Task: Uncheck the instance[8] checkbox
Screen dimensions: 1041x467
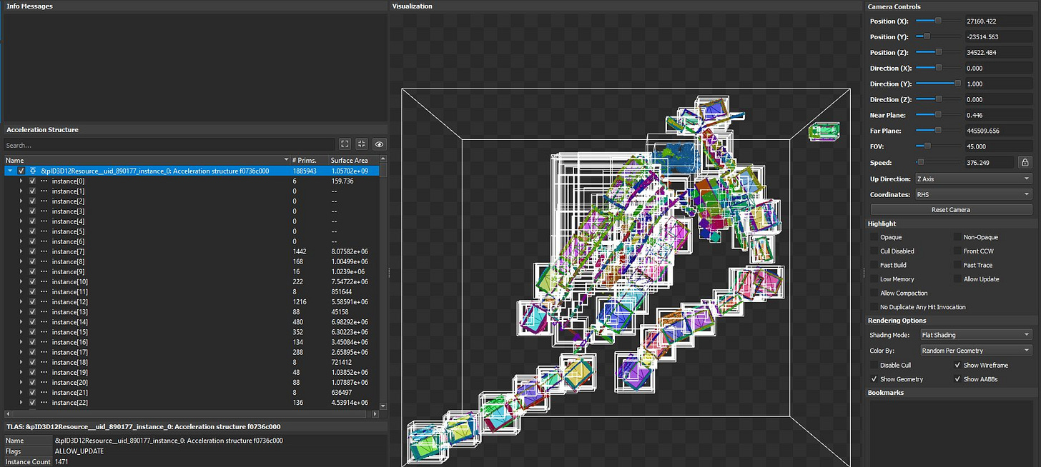Action: 32,261
